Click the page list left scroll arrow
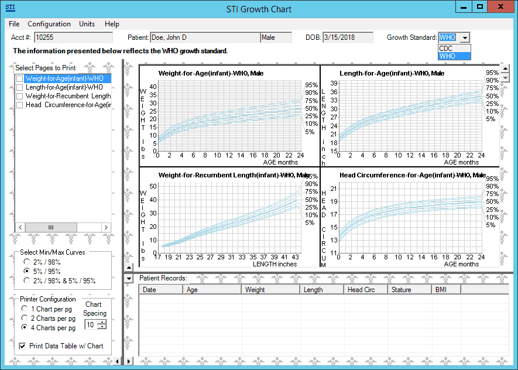The height and width of the screenshot is (370, 518). pyautogui.click(x=20, y=227)
